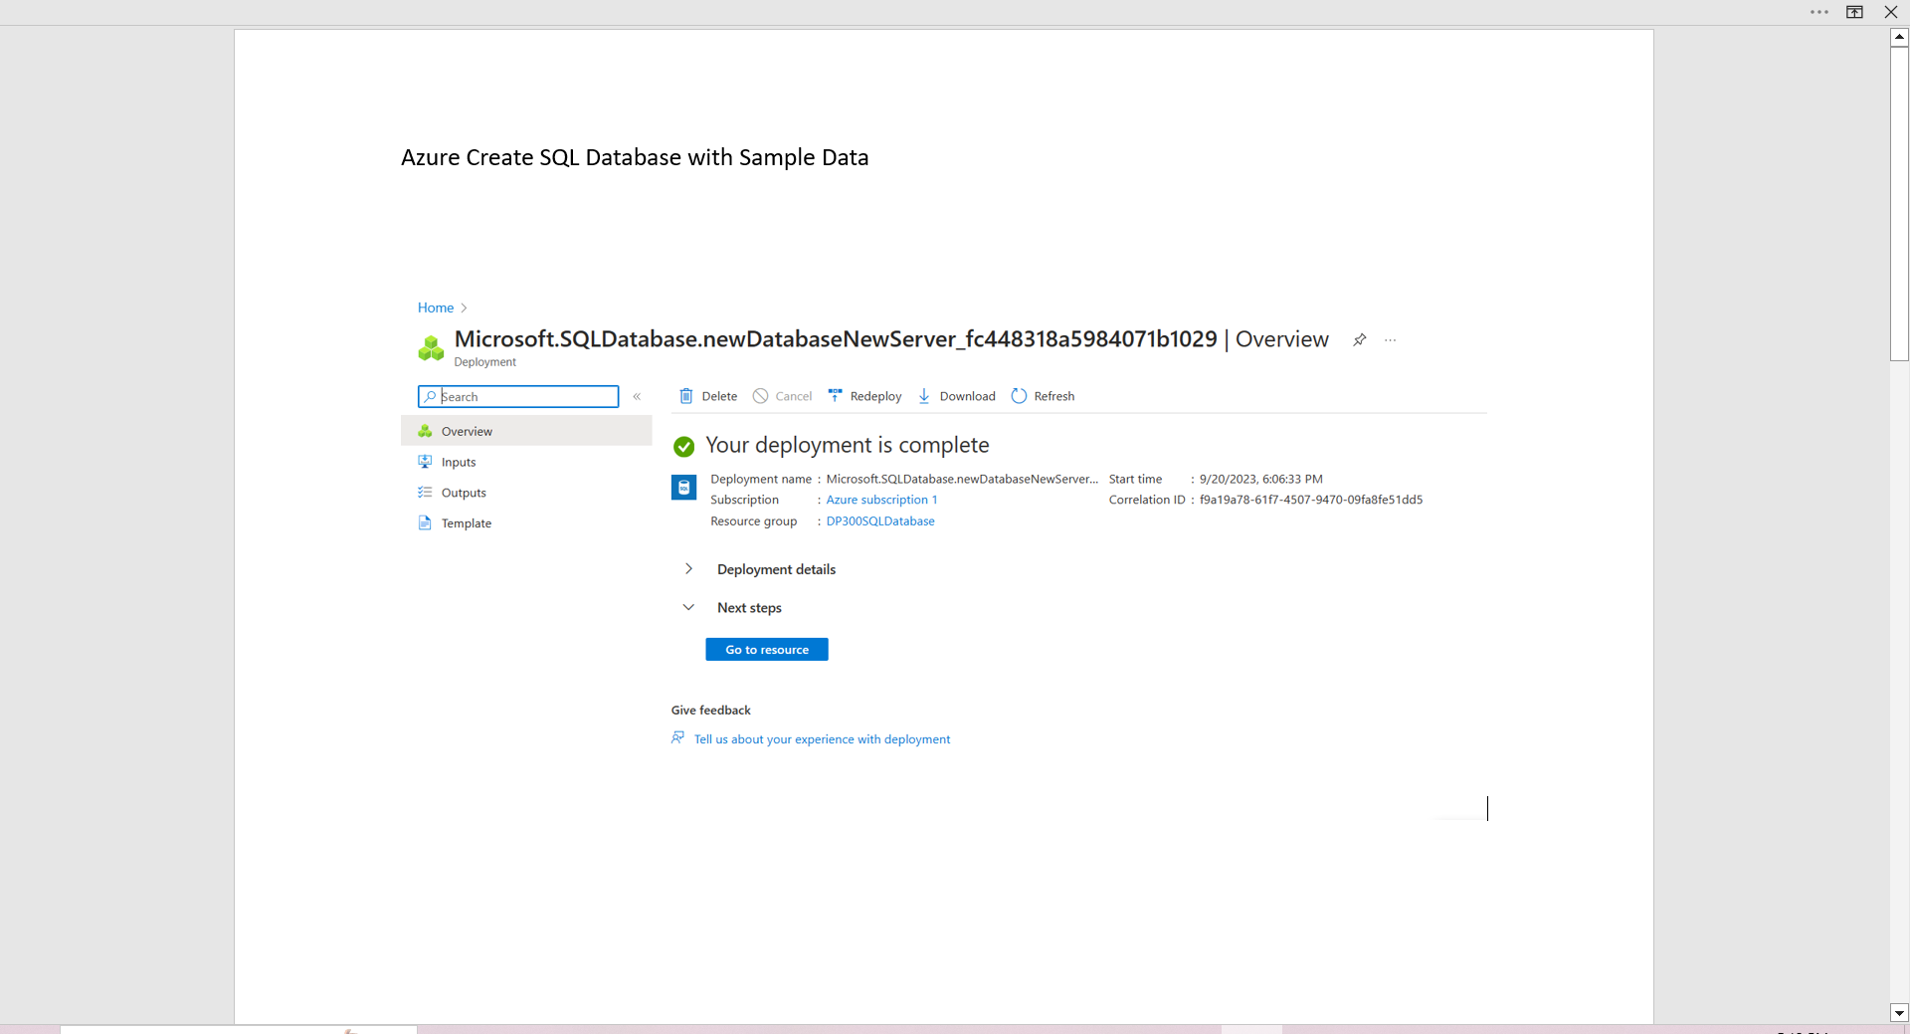Click the green cubes Deployment icon beside title

coord(431,348)
